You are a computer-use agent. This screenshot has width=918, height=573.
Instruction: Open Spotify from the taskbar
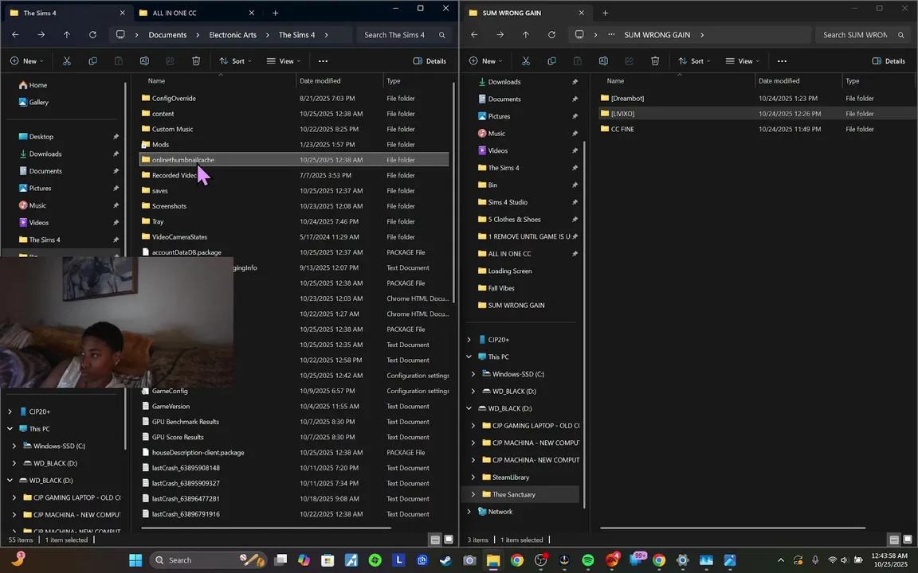[x=588, y=560]
